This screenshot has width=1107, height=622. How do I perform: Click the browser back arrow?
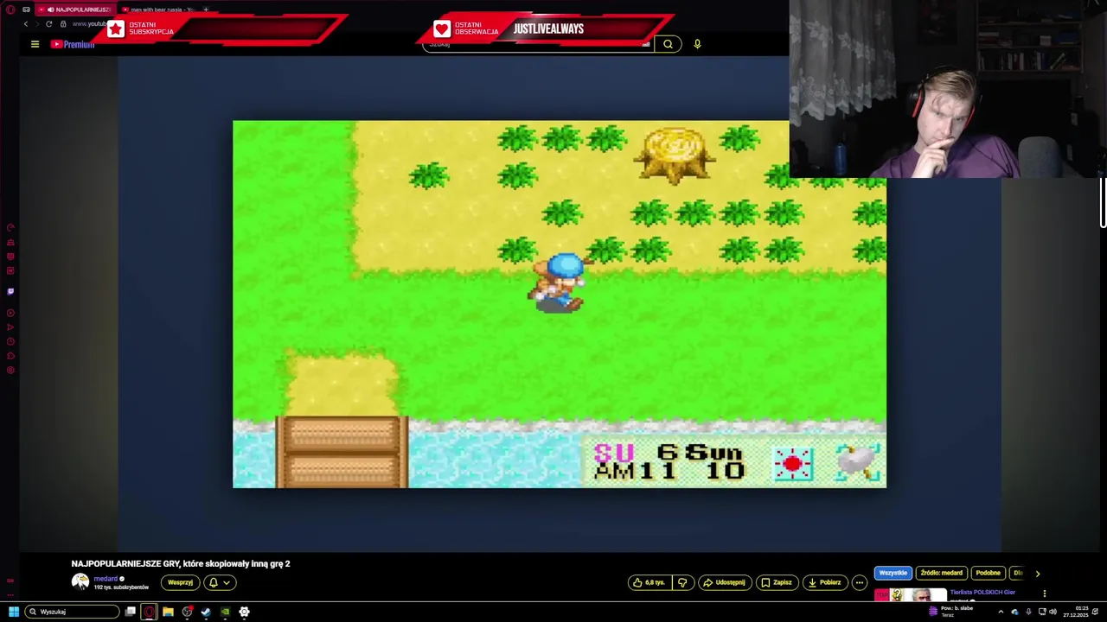tap(25, 24)
